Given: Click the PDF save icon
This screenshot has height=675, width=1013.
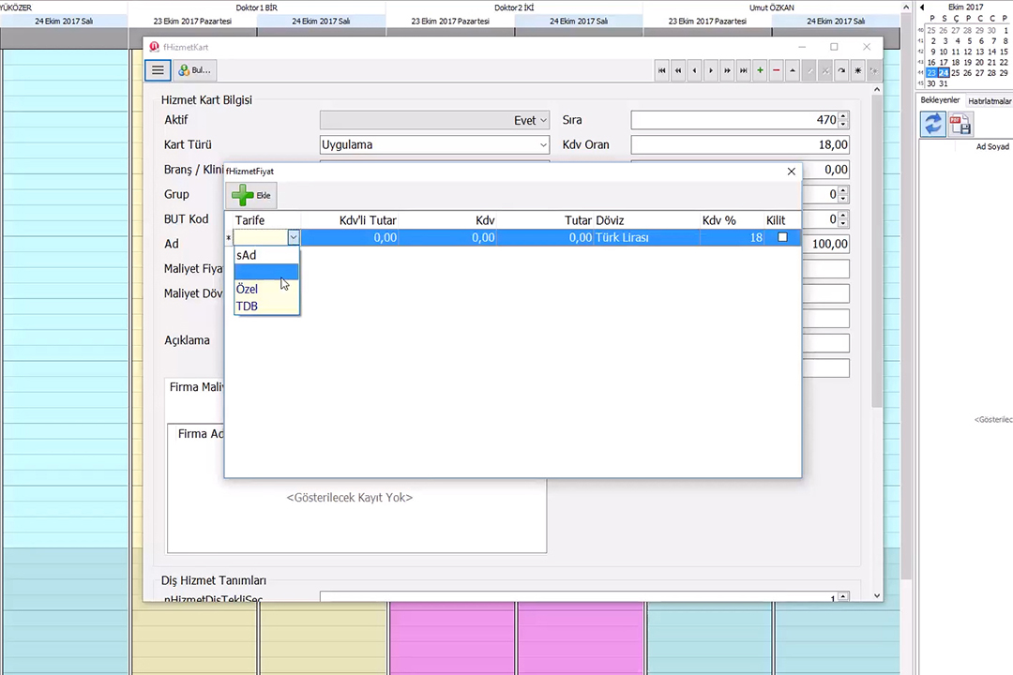Looking at the screenshot, I should [960, 124].
